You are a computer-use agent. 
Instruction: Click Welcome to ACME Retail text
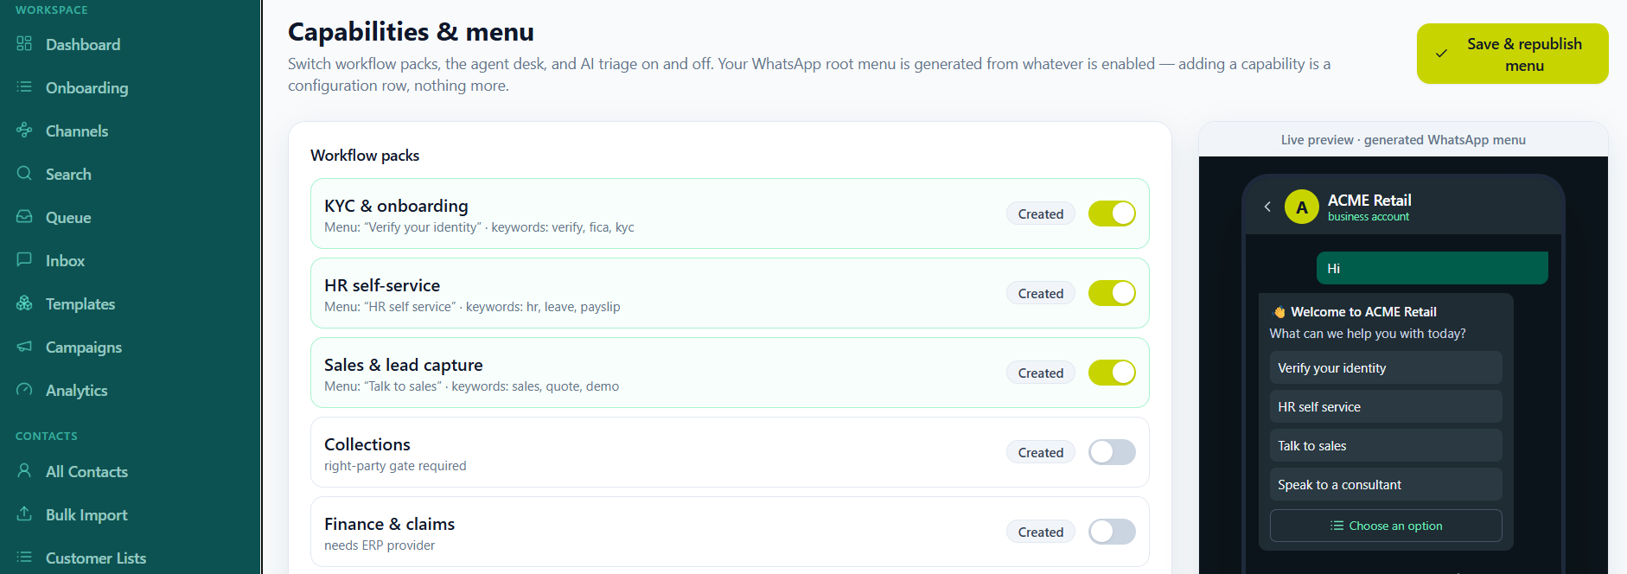[x=1363, y=312]
